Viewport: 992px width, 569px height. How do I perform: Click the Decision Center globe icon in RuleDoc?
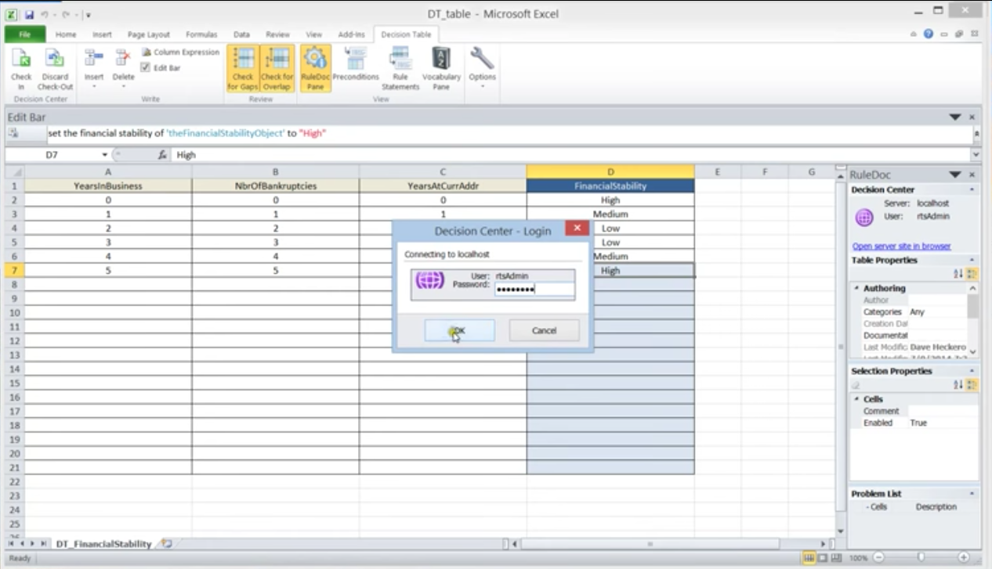pyautogui.click(x=864, y=218)
